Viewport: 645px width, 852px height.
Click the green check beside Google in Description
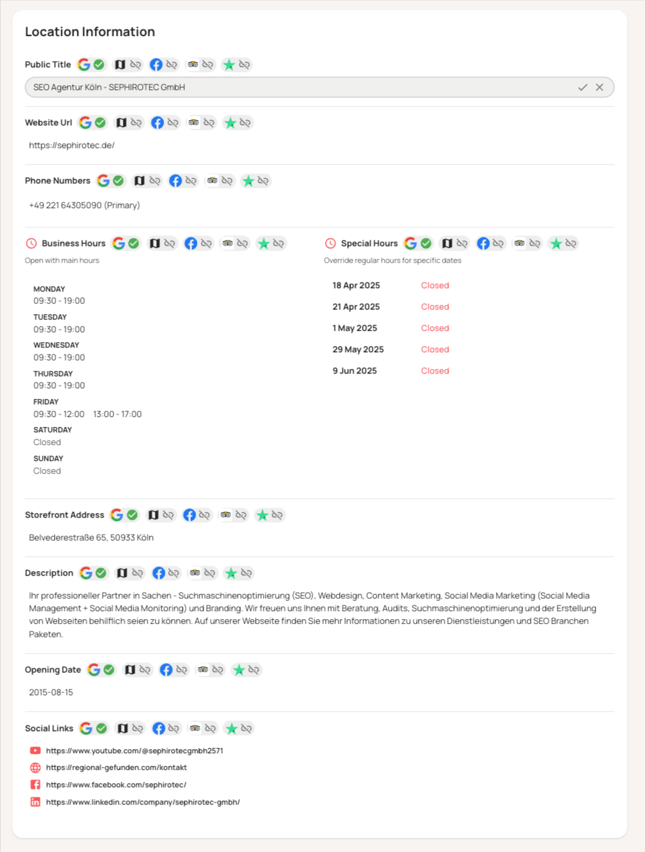[x=101, y=573]
